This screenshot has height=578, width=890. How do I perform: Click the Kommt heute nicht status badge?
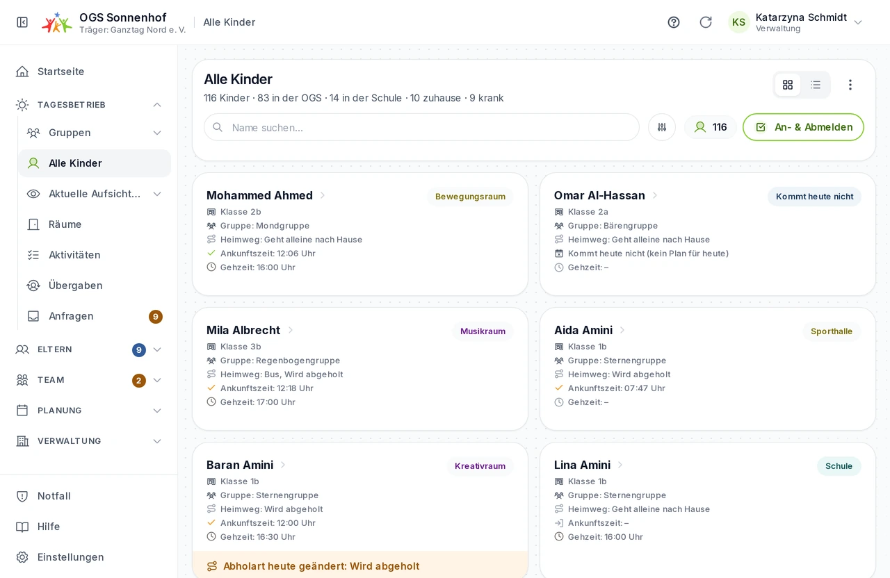[814, 197]
